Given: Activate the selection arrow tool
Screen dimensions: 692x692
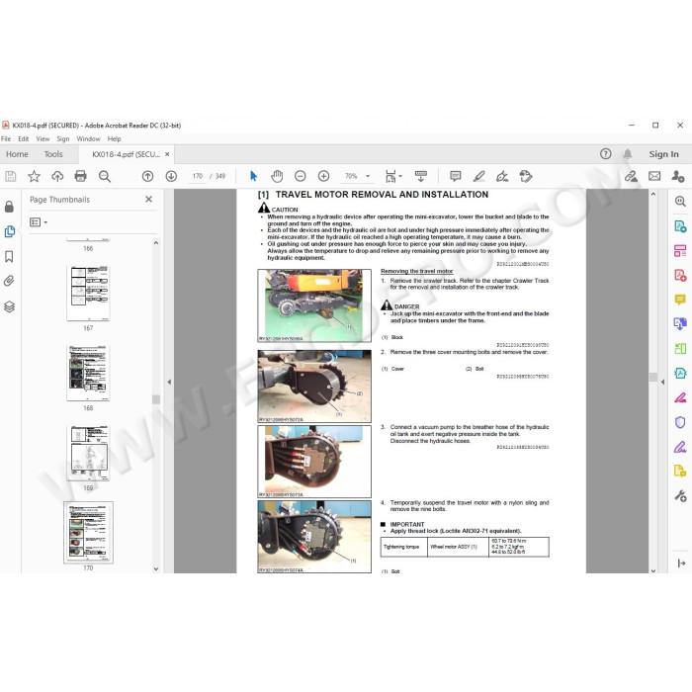Looking at the screenshot, I should tap(253, 177).
